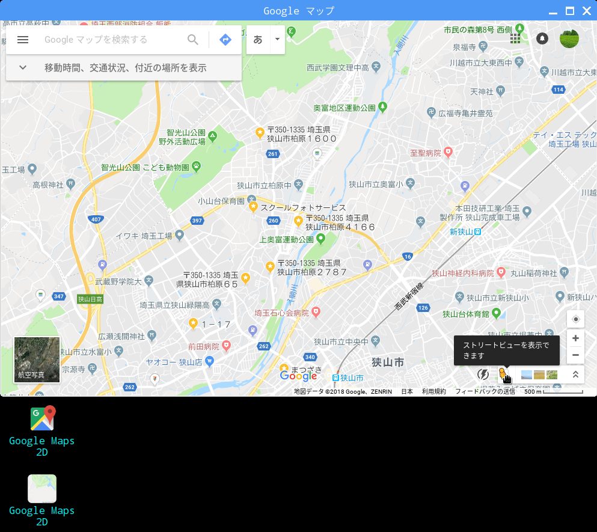
Task: Switch to 航空写真 satellite view
Action: [37, 359]
